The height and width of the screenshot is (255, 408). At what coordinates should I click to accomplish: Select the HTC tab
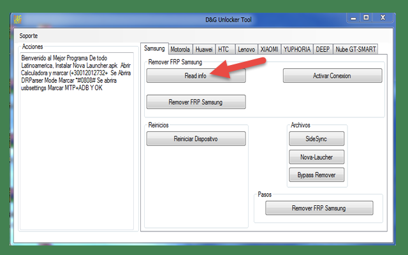[x=224, y=49]
